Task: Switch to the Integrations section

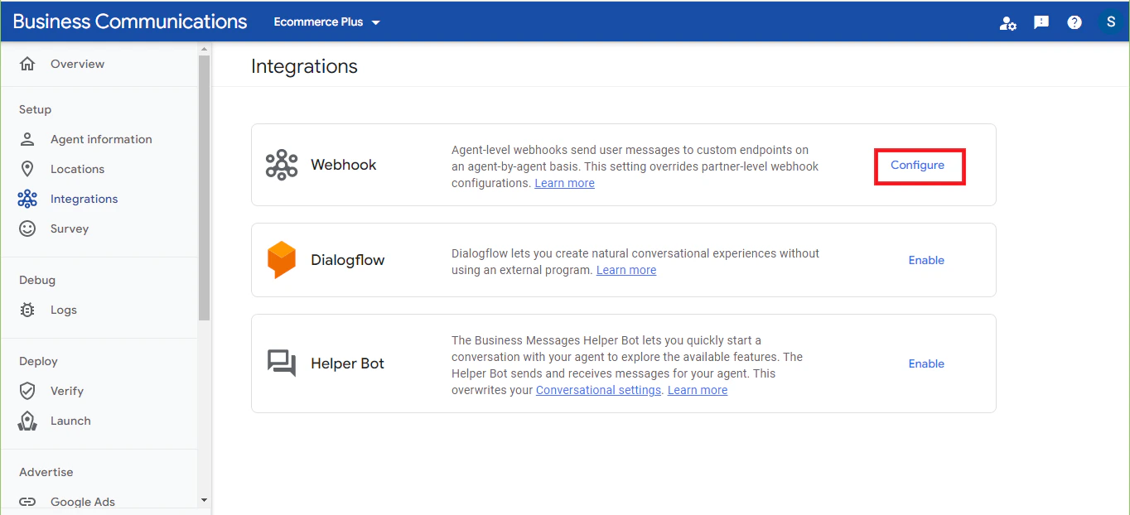Action: (x=85, y=199)
